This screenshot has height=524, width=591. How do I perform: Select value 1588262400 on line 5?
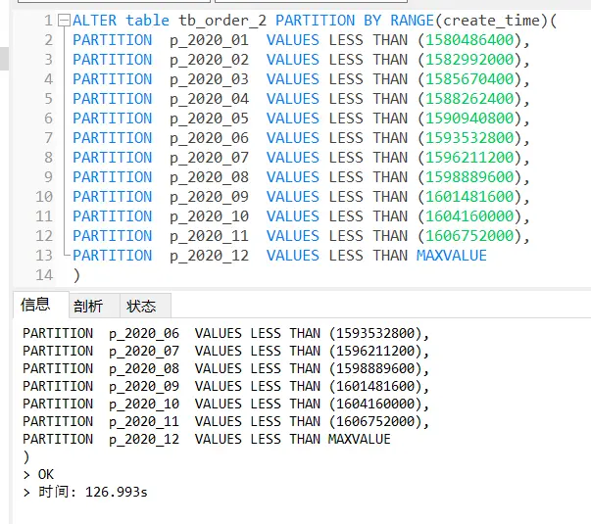tap(469, 99)
